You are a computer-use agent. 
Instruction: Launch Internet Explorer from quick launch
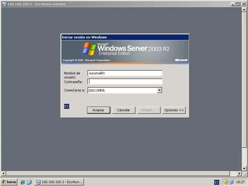coord(22,182)
